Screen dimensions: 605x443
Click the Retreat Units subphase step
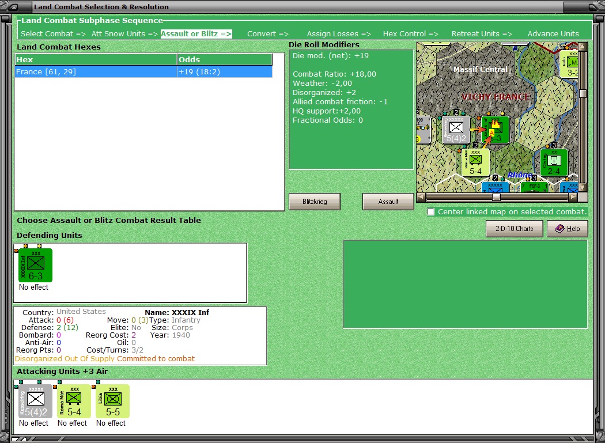tap(482, 33)
